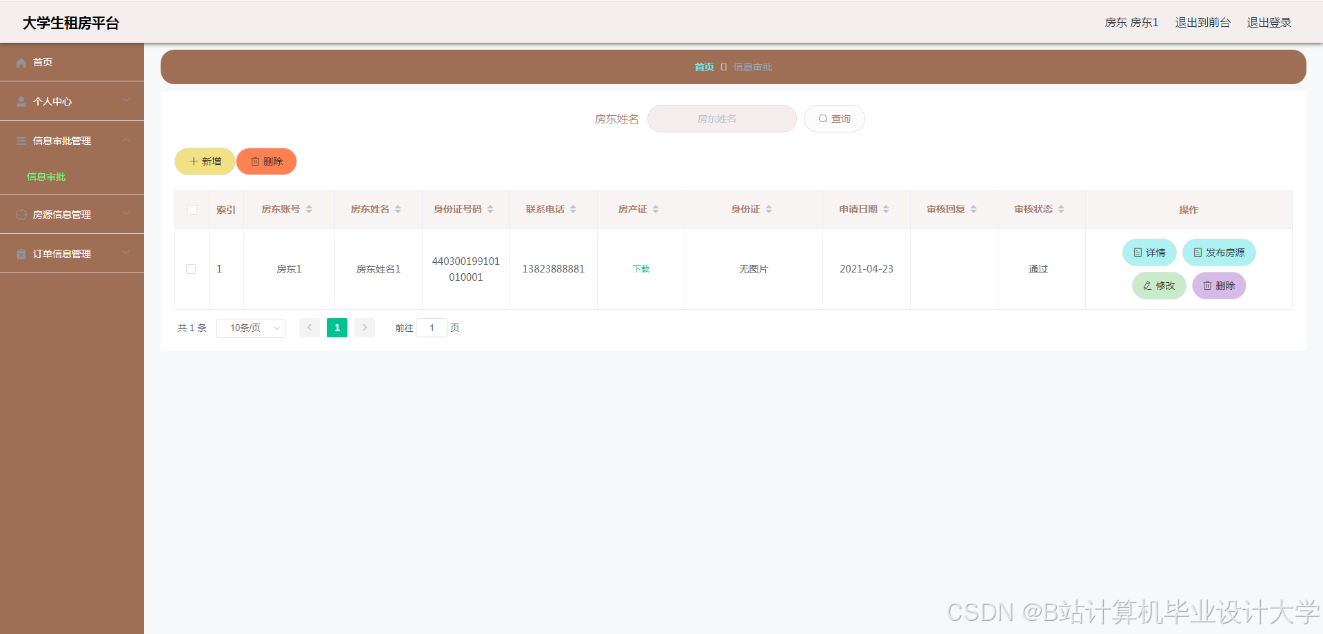Sort by 房东姓名 column arrows

pos(398,209)
